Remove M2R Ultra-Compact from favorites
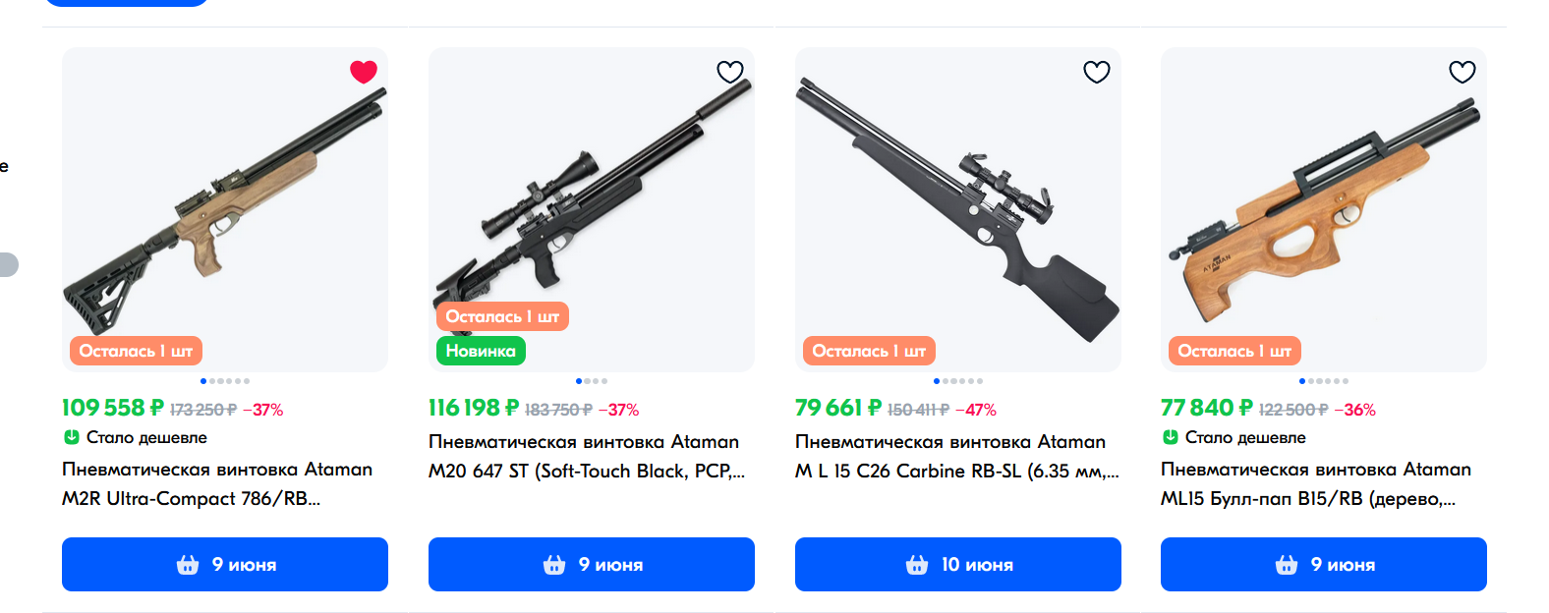 364,72
